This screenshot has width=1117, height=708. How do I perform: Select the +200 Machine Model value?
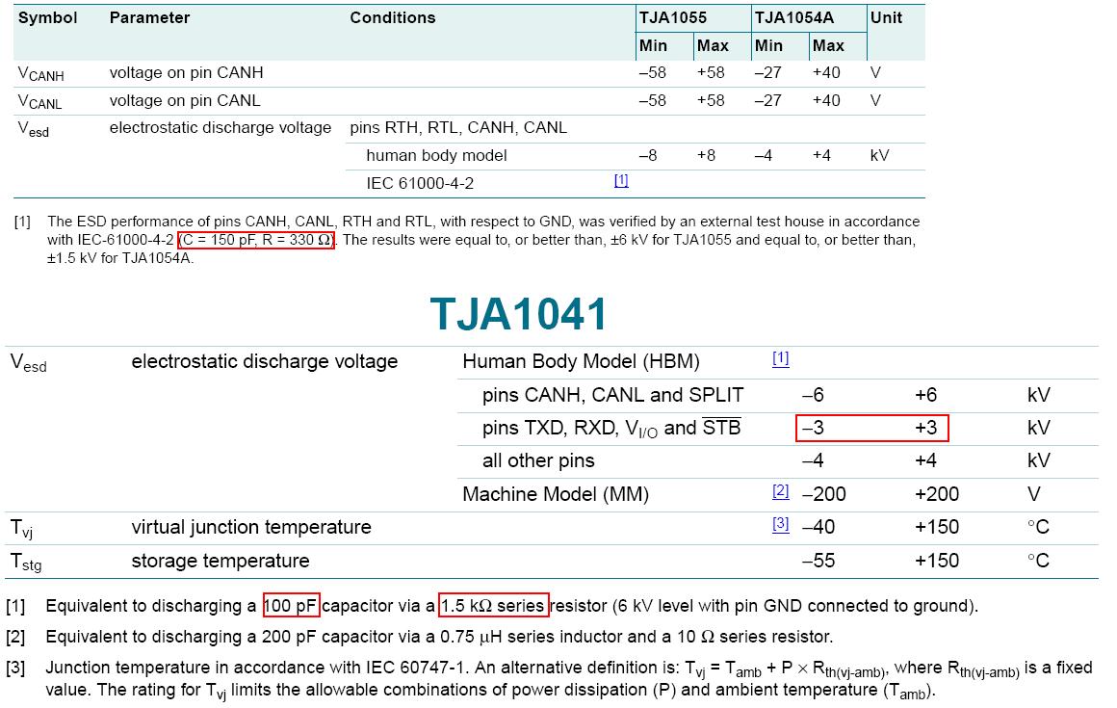[937, 494]
